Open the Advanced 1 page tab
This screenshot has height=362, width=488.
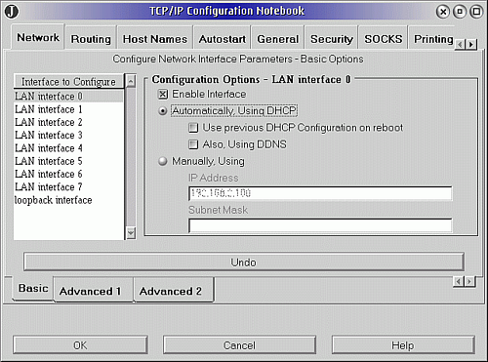coord(94,291)
